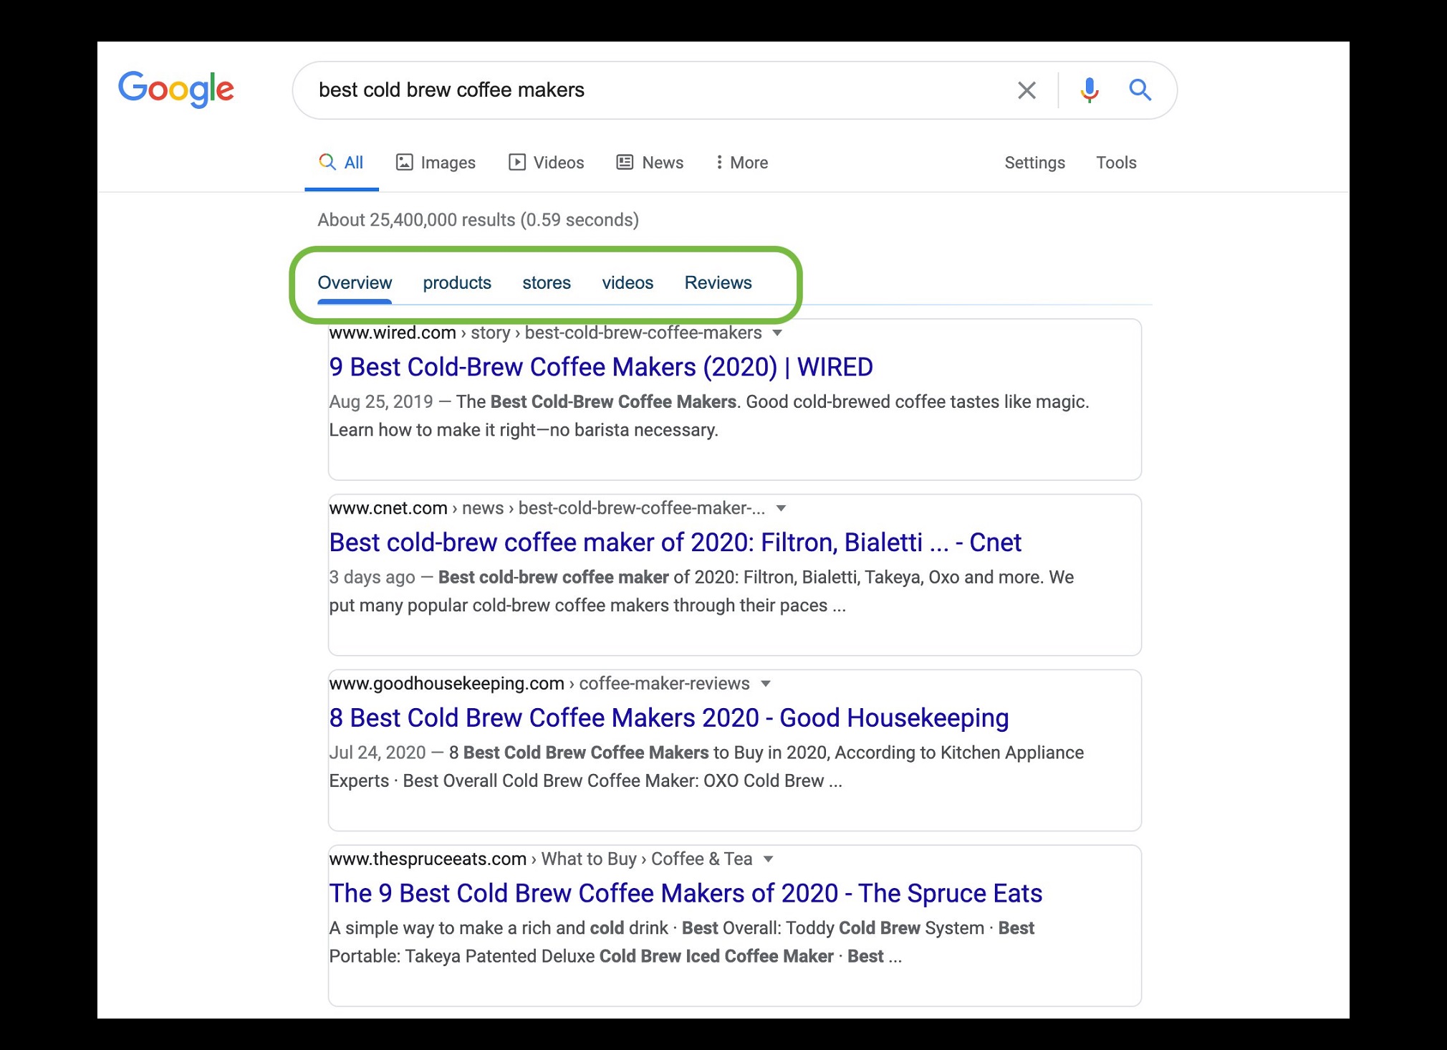The width and height of the screenshot is (1447, 1050).
Task: Open the News search tab
Action: pos(650,163)
